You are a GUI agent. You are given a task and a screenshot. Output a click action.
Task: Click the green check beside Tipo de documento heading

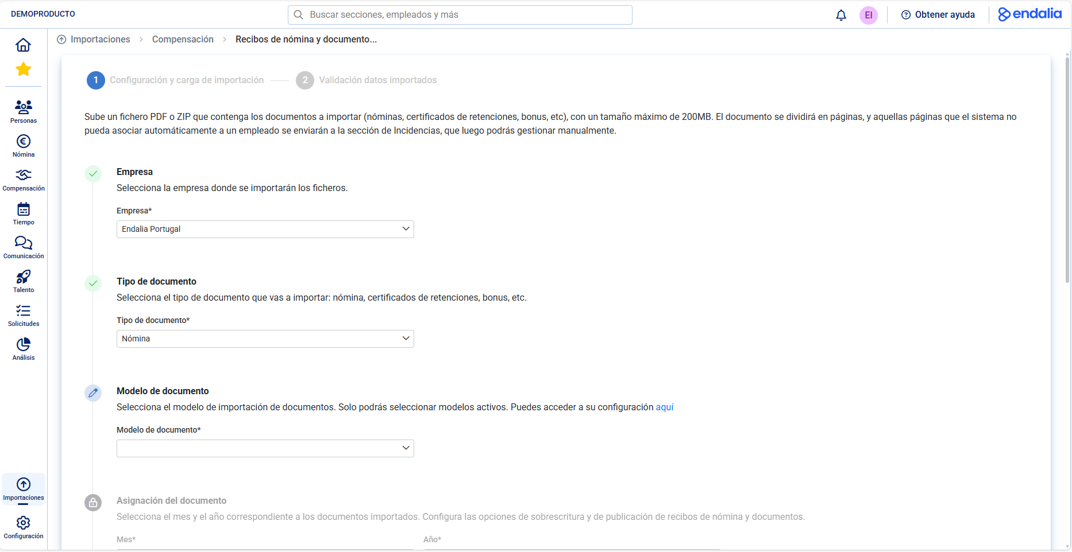93,283
